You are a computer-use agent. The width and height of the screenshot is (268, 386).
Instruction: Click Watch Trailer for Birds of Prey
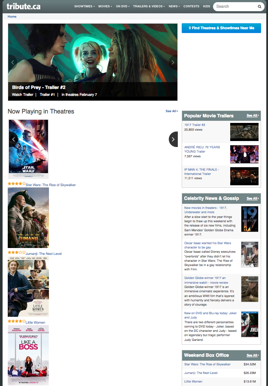point(23,95)
